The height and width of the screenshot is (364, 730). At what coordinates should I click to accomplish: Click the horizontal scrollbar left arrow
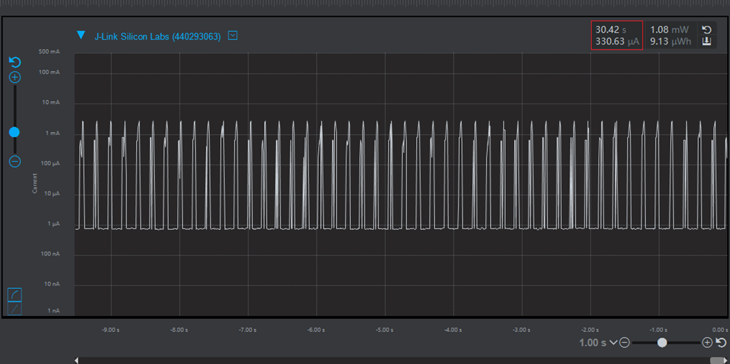76,361
